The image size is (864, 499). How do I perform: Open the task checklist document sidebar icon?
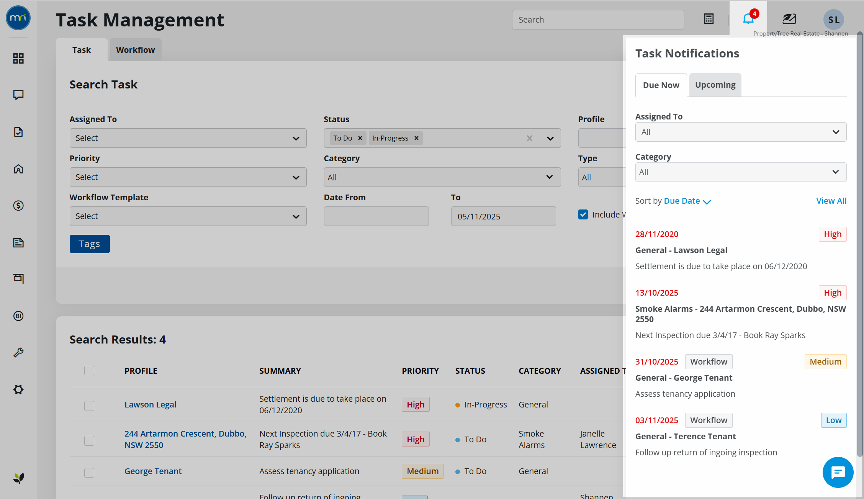pos(18,132)
